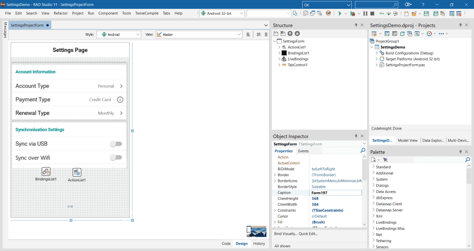Switch to the History tab
Screen dimensions: 474x251
[259, 244]
